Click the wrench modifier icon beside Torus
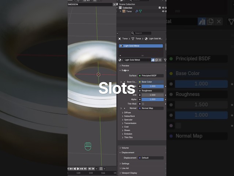Screen dimensions: 234x176 [x=137, y=11]
